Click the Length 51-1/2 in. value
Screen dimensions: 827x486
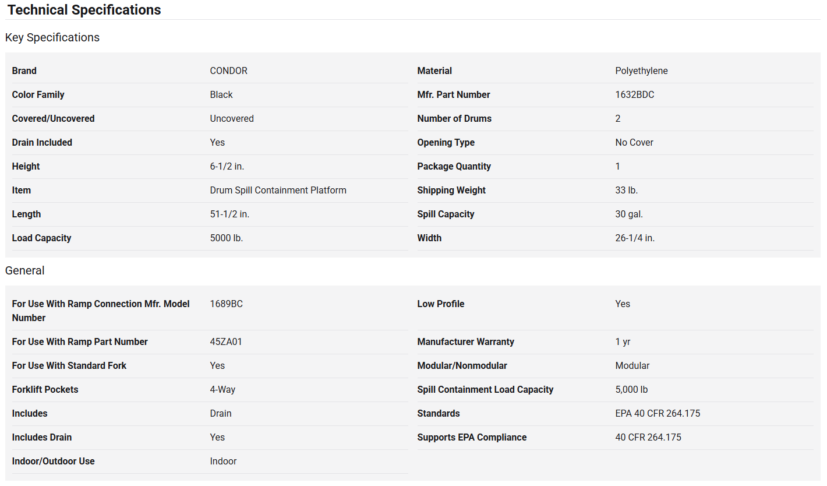[229, 214]
